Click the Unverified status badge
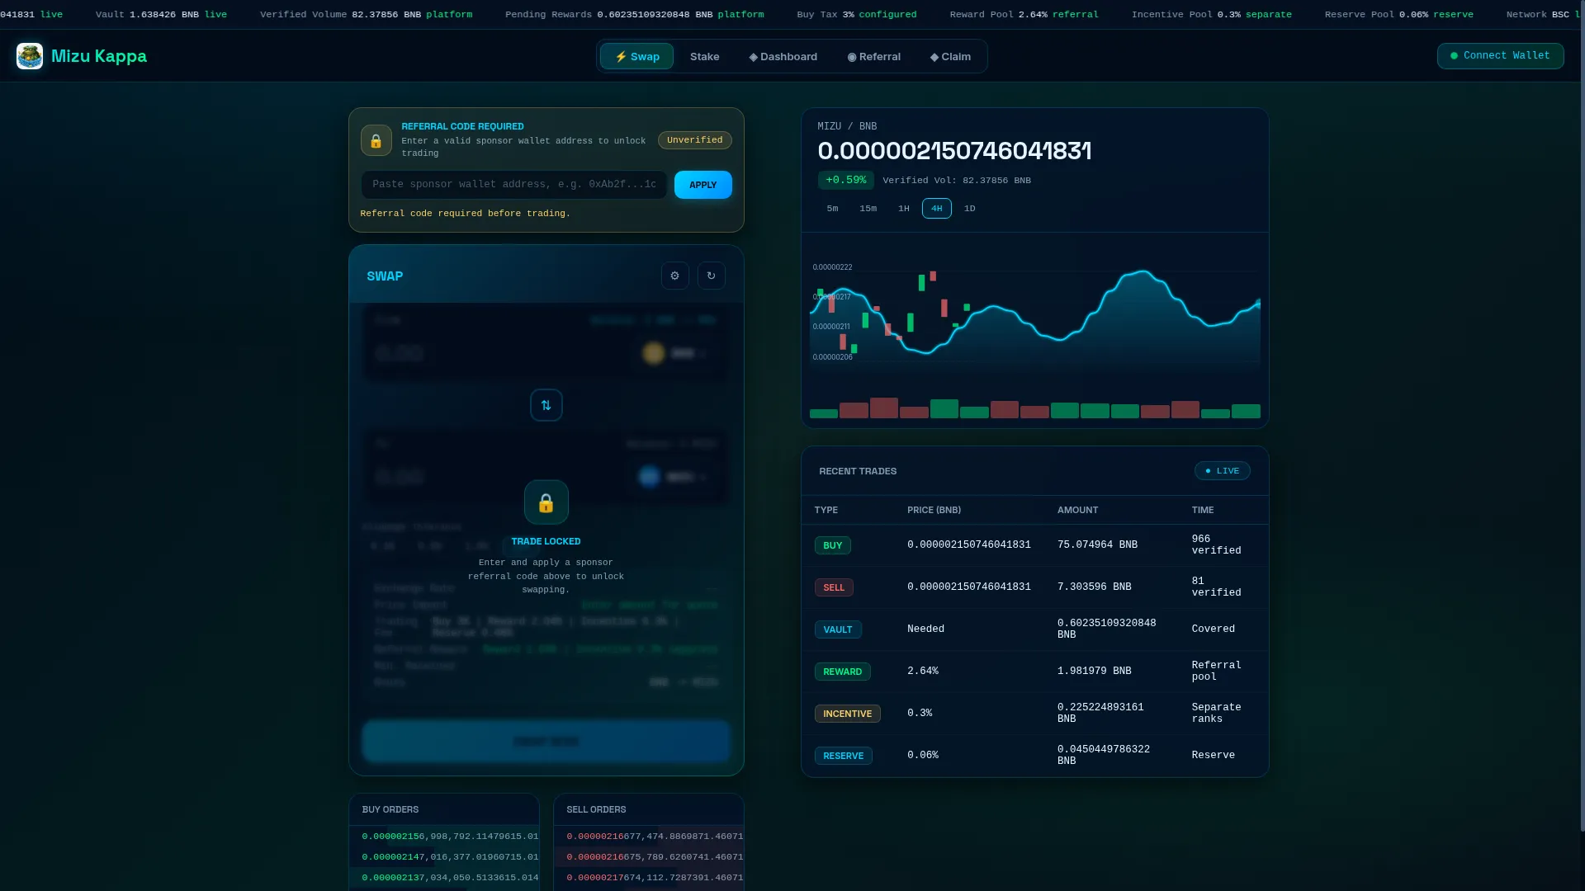 pos(695,140)
